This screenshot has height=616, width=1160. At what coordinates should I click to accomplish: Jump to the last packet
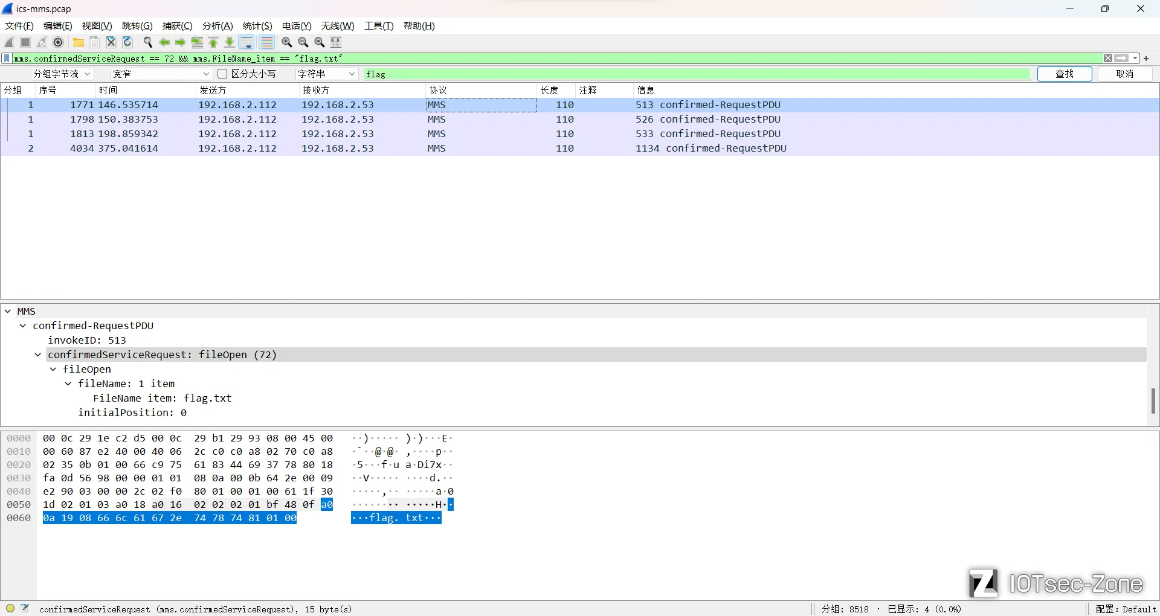pyautogui.click(x=230, y=42)
